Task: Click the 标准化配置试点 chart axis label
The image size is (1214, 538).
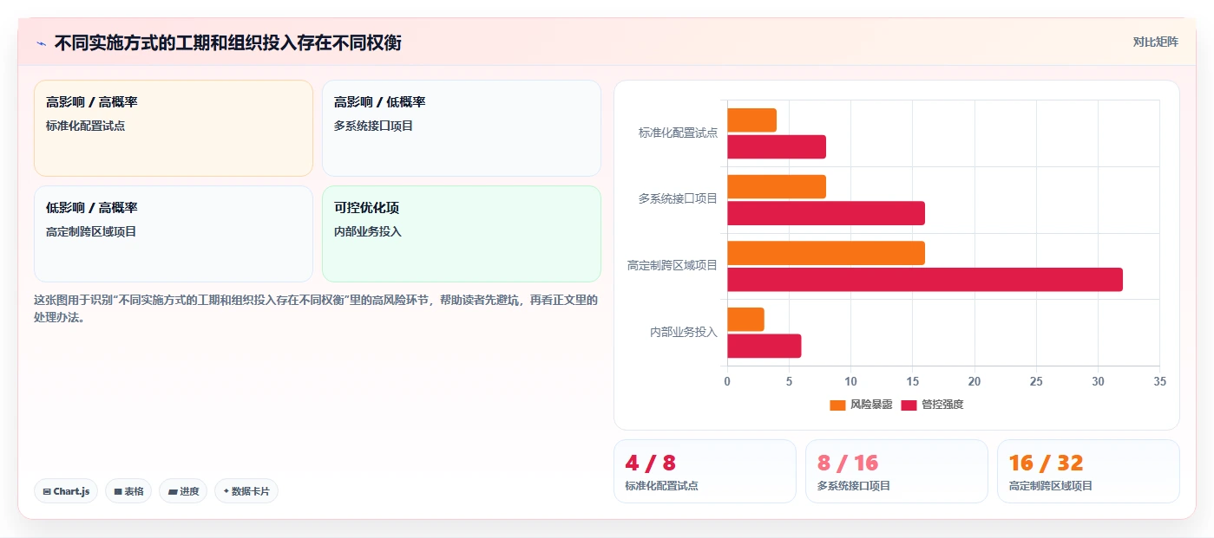Action: (x=678, y=133)
